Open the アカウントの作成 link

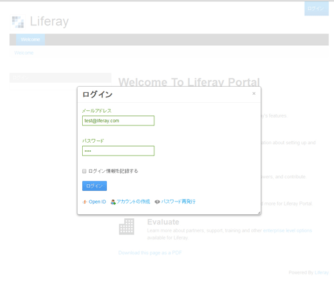(134, 202)
